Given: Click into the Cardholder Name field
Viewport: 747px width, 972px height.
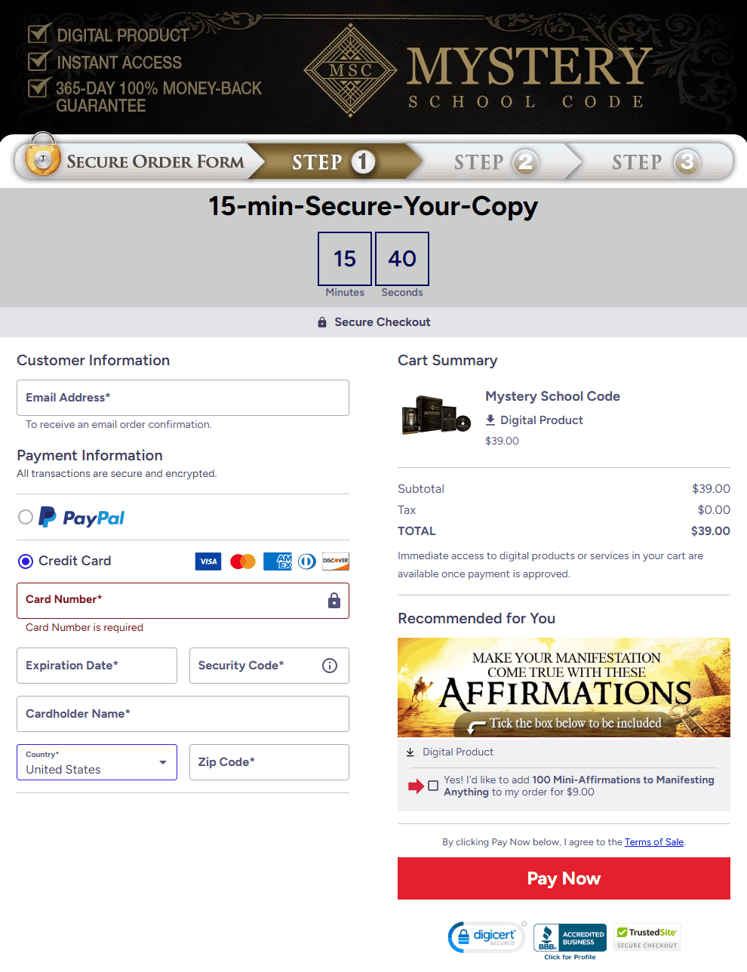Looking at the screenshot, I should click(183, 714).
